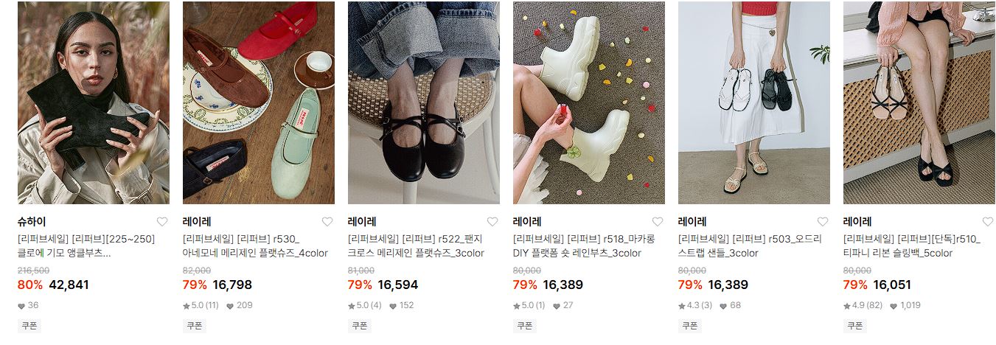
Task: Add r510 티파니 ribbon slingback to wishlist
Action: (988, 222)
